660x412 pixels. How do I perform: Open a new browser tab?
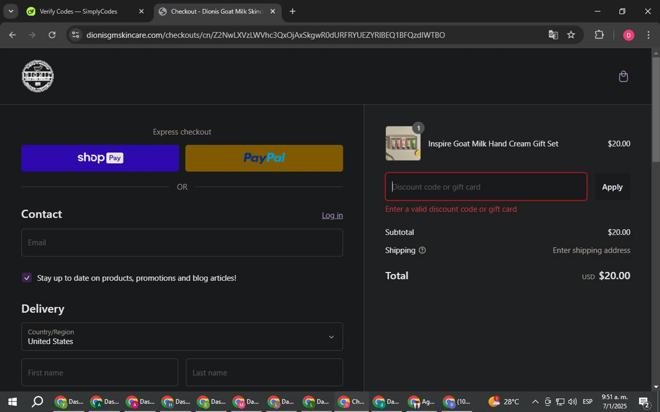[293, 11]
